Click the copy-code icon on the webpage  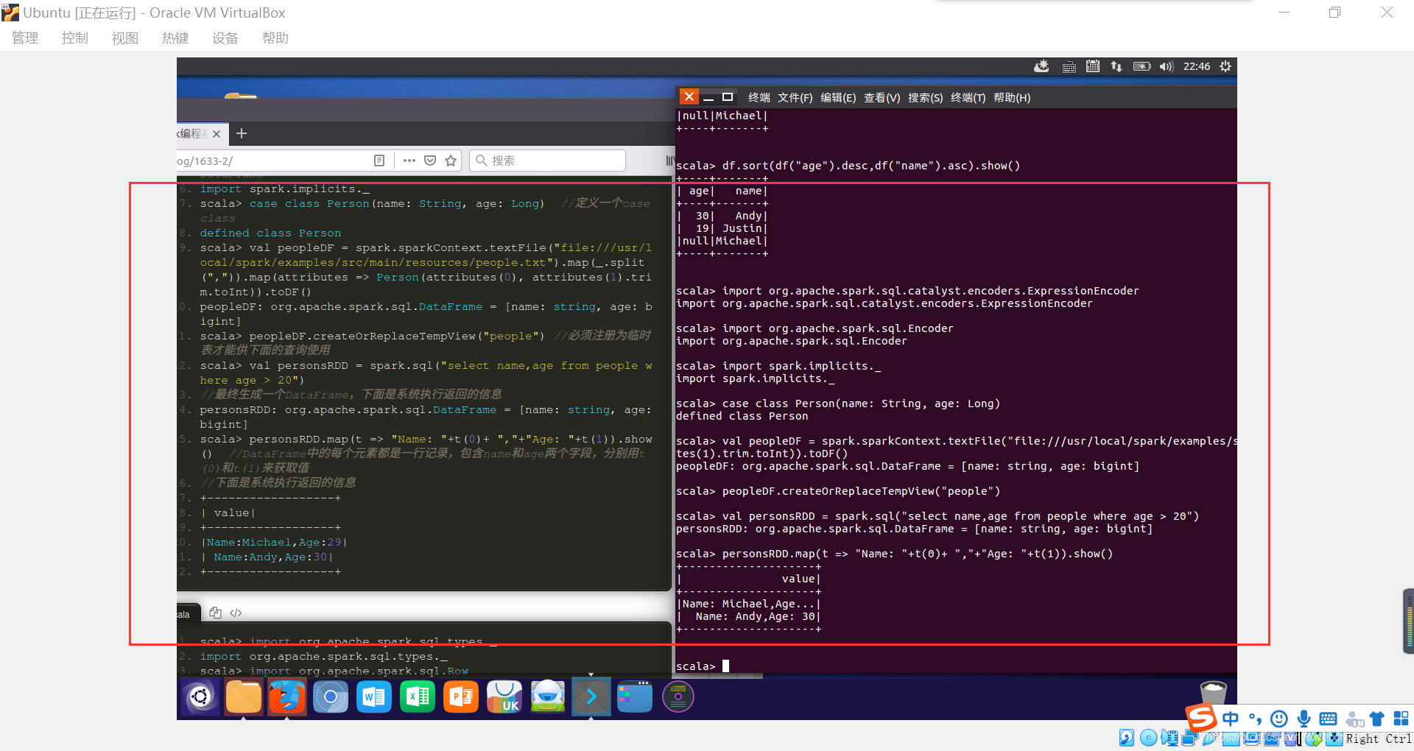[214, 612]
